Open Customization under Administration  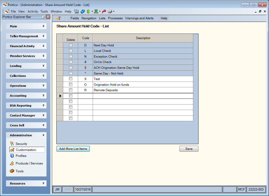tap(27, 150)
